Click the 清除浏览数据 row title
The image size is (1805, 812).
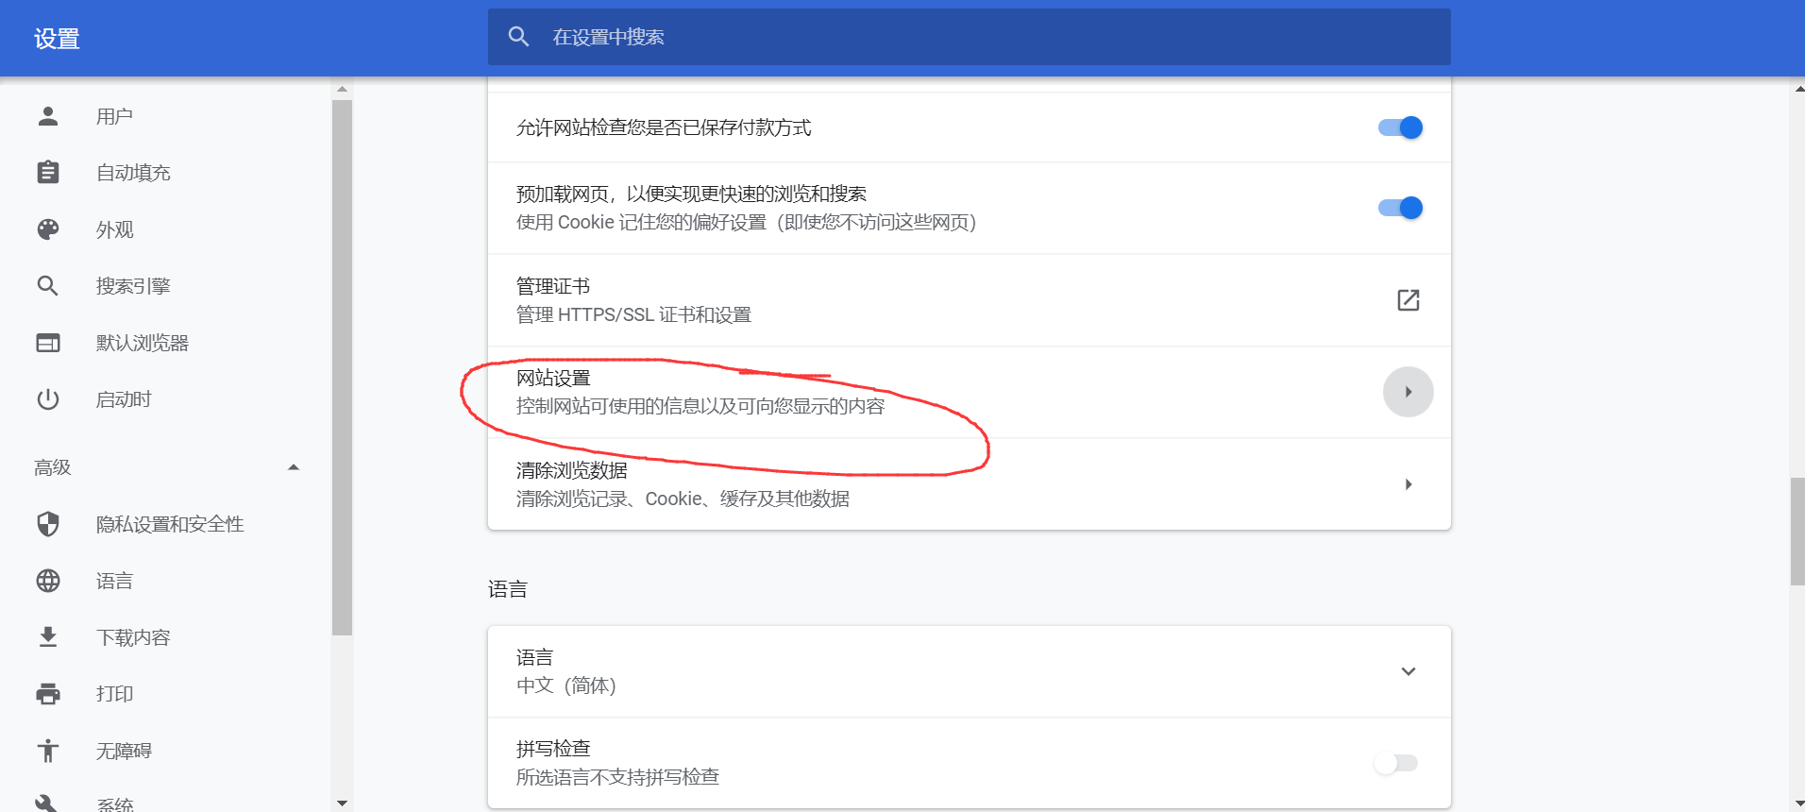(x=572, y=470)
